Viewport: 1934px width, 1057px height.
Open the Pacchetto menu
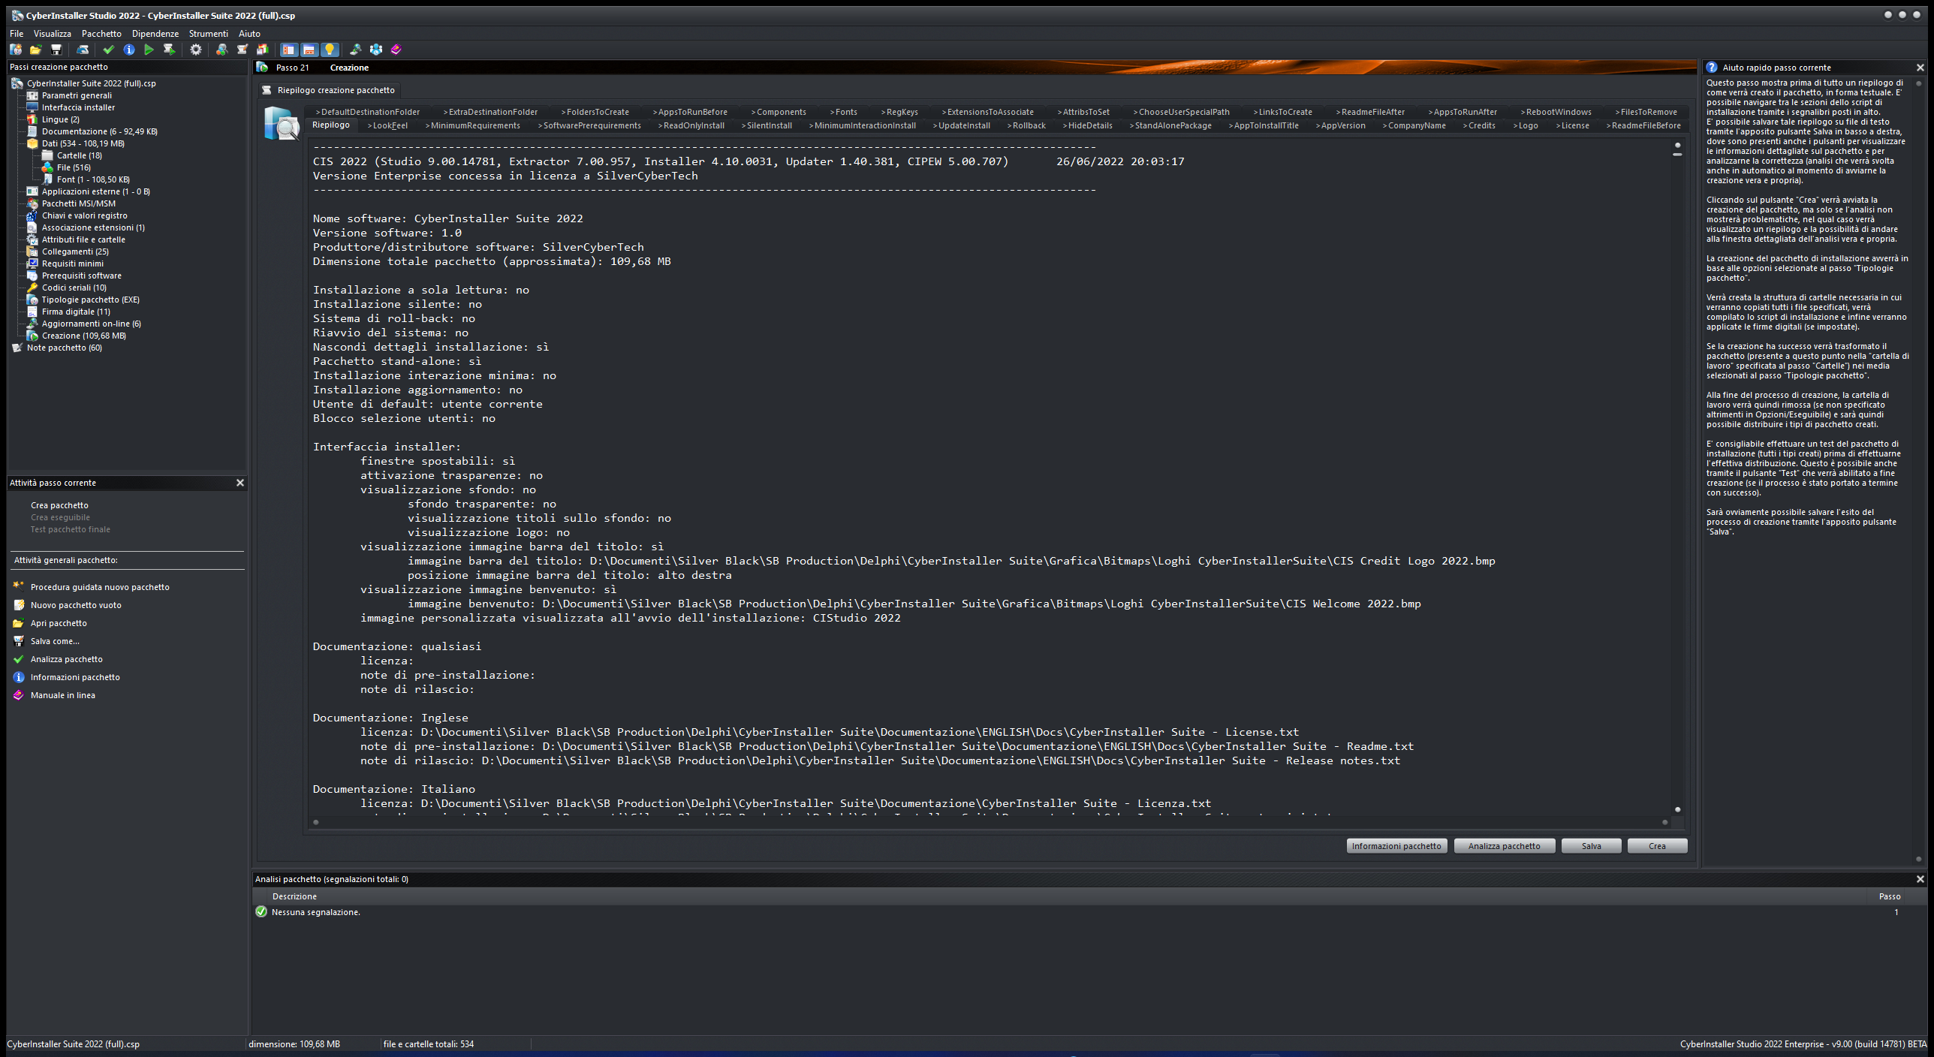[x=101, y=34]
